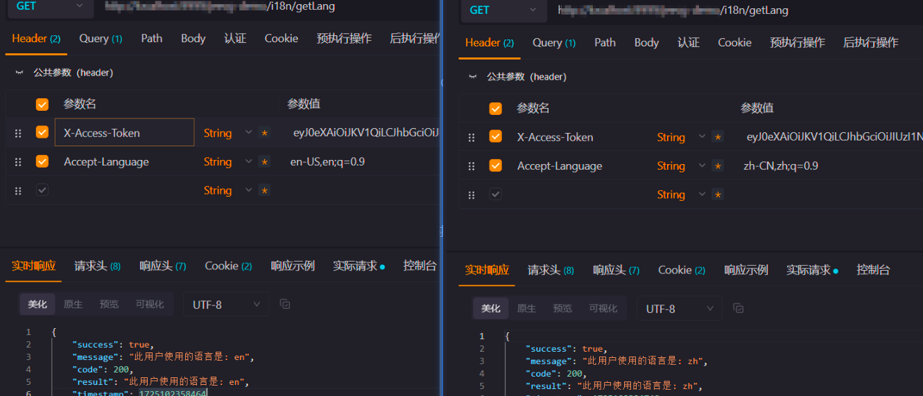The image size is (923, 396).
Task: Click the zh-CN,zh;q=0.9 value field
Action: 780,166
